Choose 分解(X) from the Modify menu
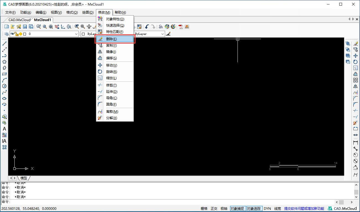 (x=115, y=118)
